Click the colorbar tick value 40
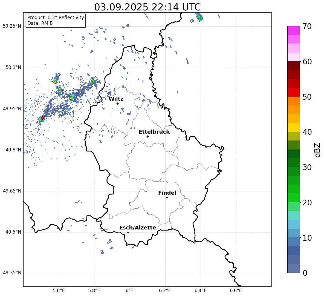This screenshot has width=324, height=296. coord(307,132)
